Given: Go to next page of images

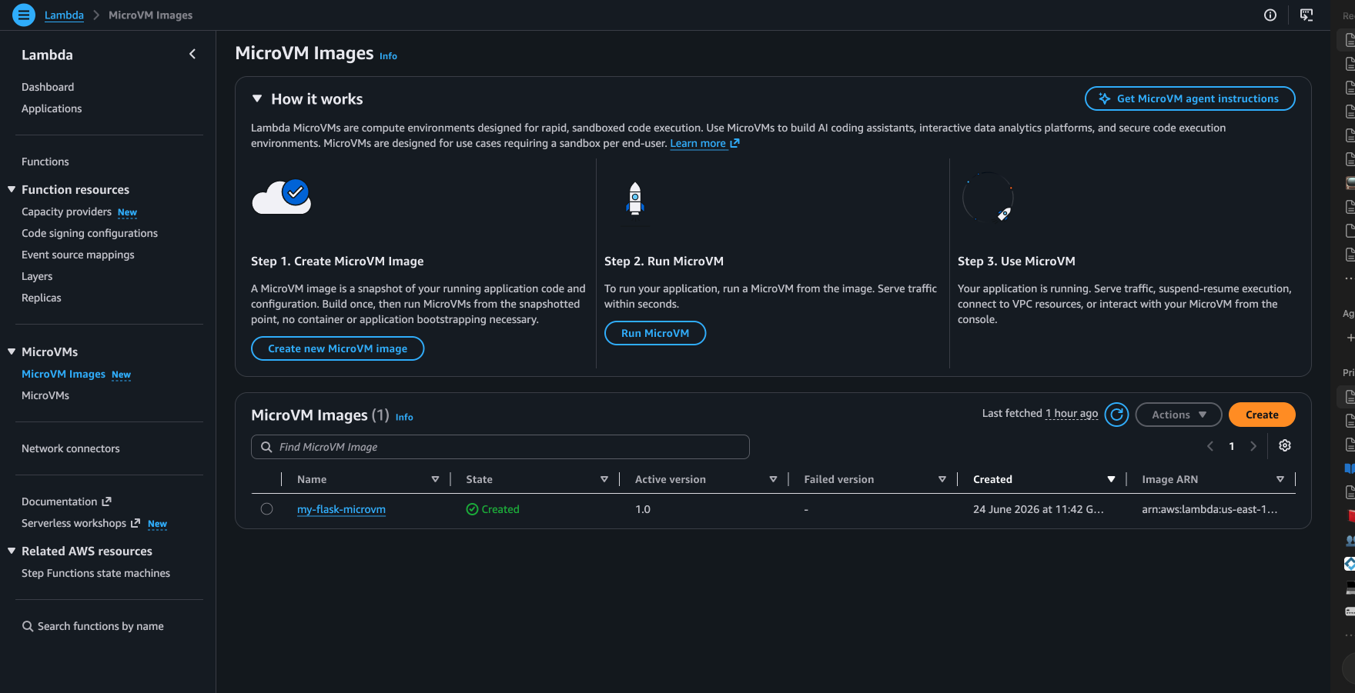Looking at the screenshot, I should click(x=1253, y=446).
